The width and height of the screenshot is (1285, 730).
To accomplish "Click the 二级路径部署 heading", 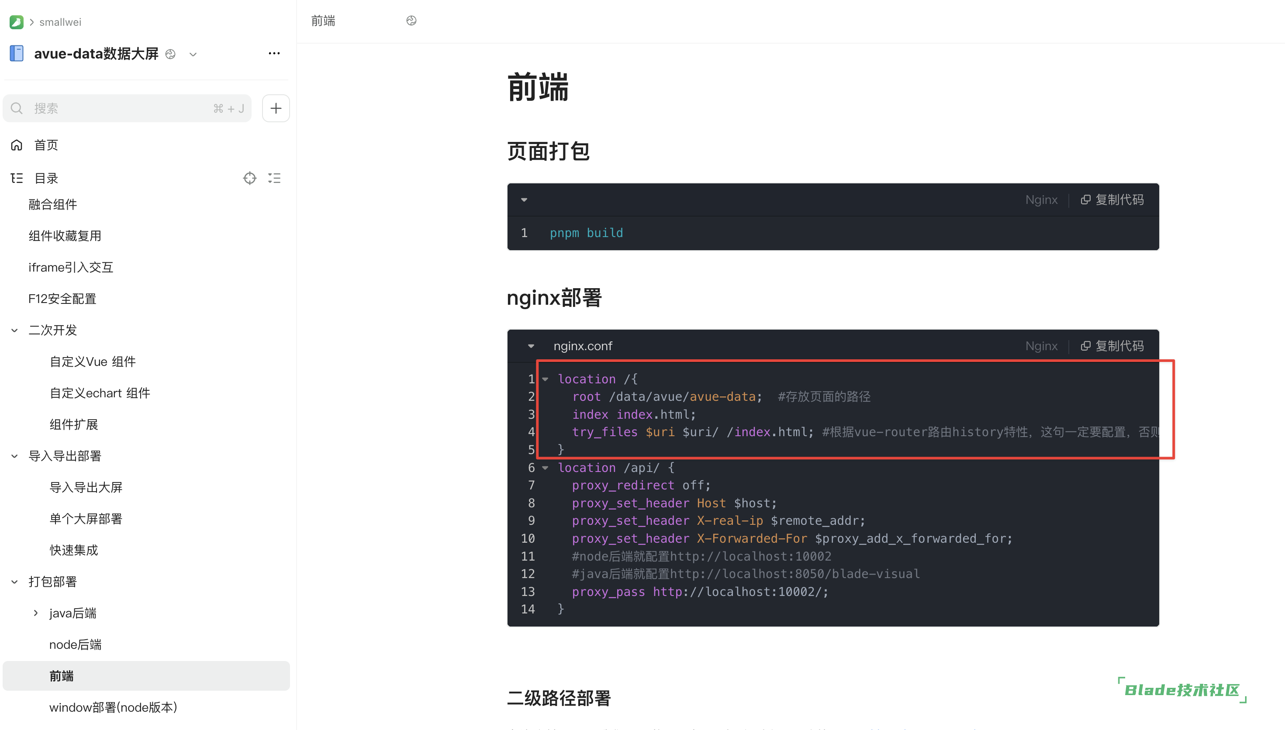I will pyautogui.click(x=559, y=698).
